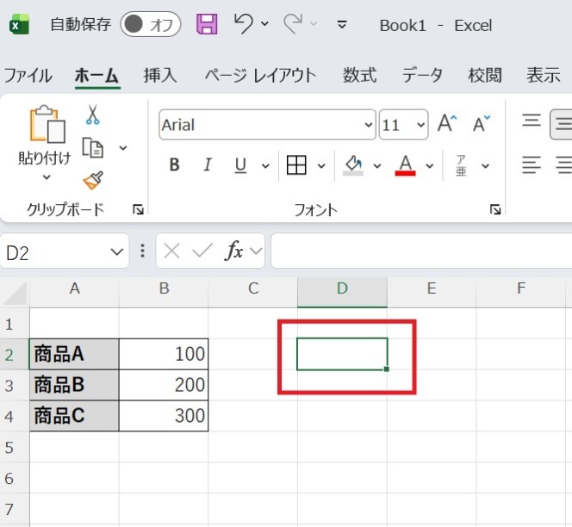Click the Paste clipboard icon
Image resolution: width=572 pixels, height=527 pixels.
tap(47, 124)
